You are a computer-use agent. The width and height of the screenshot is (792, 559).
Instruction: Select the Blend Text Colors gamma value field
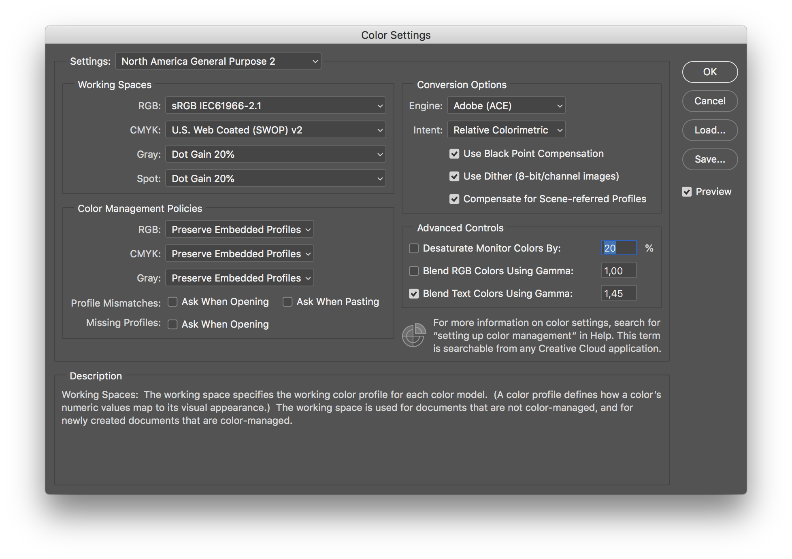618,293
